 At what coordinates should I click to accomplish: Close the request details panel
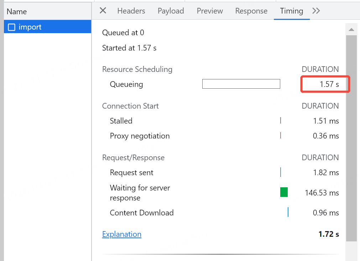pyautogui.click(x=103, y=11)
